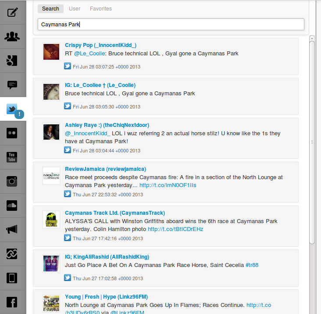The image size is (321, 314).
Task: Click timestamp Thu Jun 27 17:02:58 +0000 2013
Action: [108, 278]
